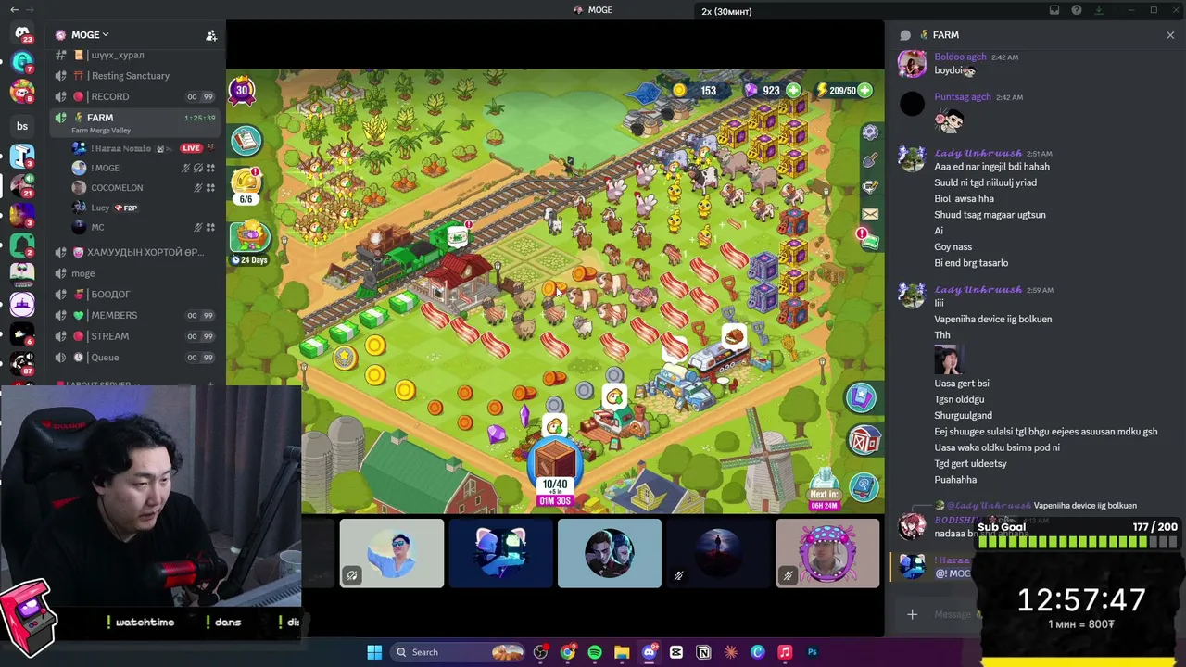Open Discord direct messages home icon

(22, 34)
